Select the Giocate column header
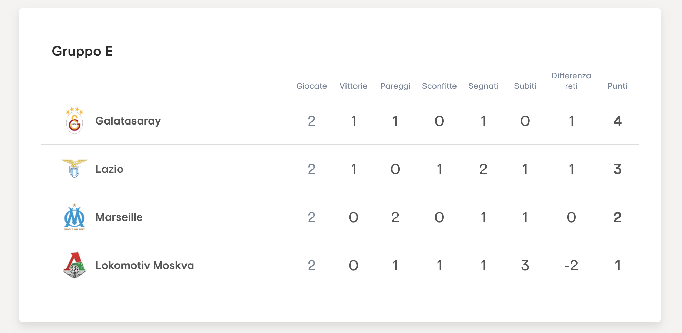Viewport: 682px width, 333px height. tap(311, 86)
